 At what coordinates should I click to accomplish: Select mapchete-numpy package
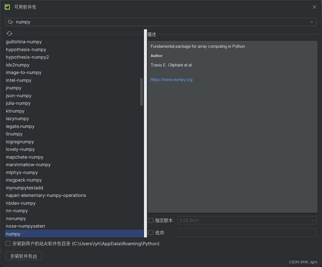click(x=74, y=157)
